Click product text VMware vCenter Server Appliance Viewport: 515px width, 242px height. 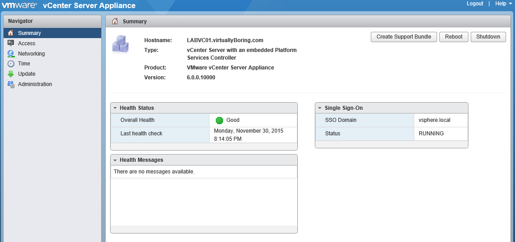230,68
